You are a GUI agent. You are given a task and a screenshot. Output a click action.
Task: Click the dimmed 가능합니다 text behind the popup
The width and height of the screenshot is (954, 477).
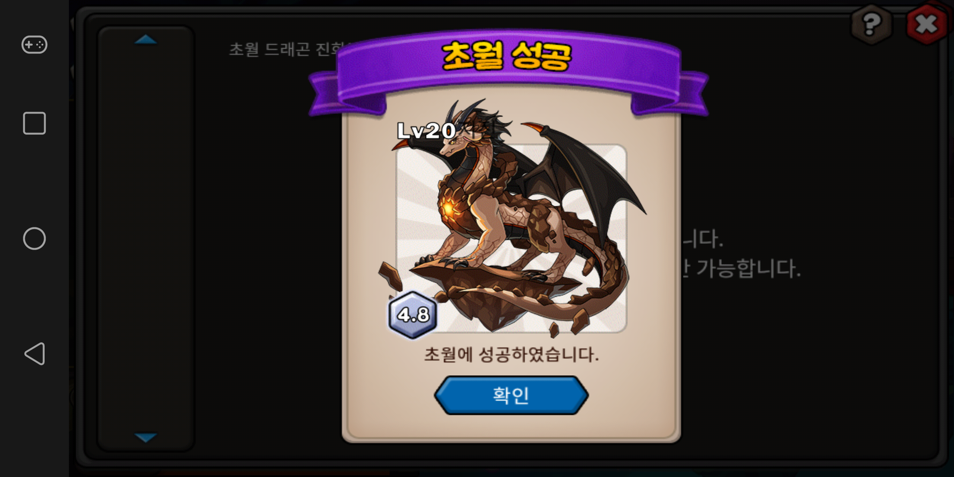pos(749,268)
